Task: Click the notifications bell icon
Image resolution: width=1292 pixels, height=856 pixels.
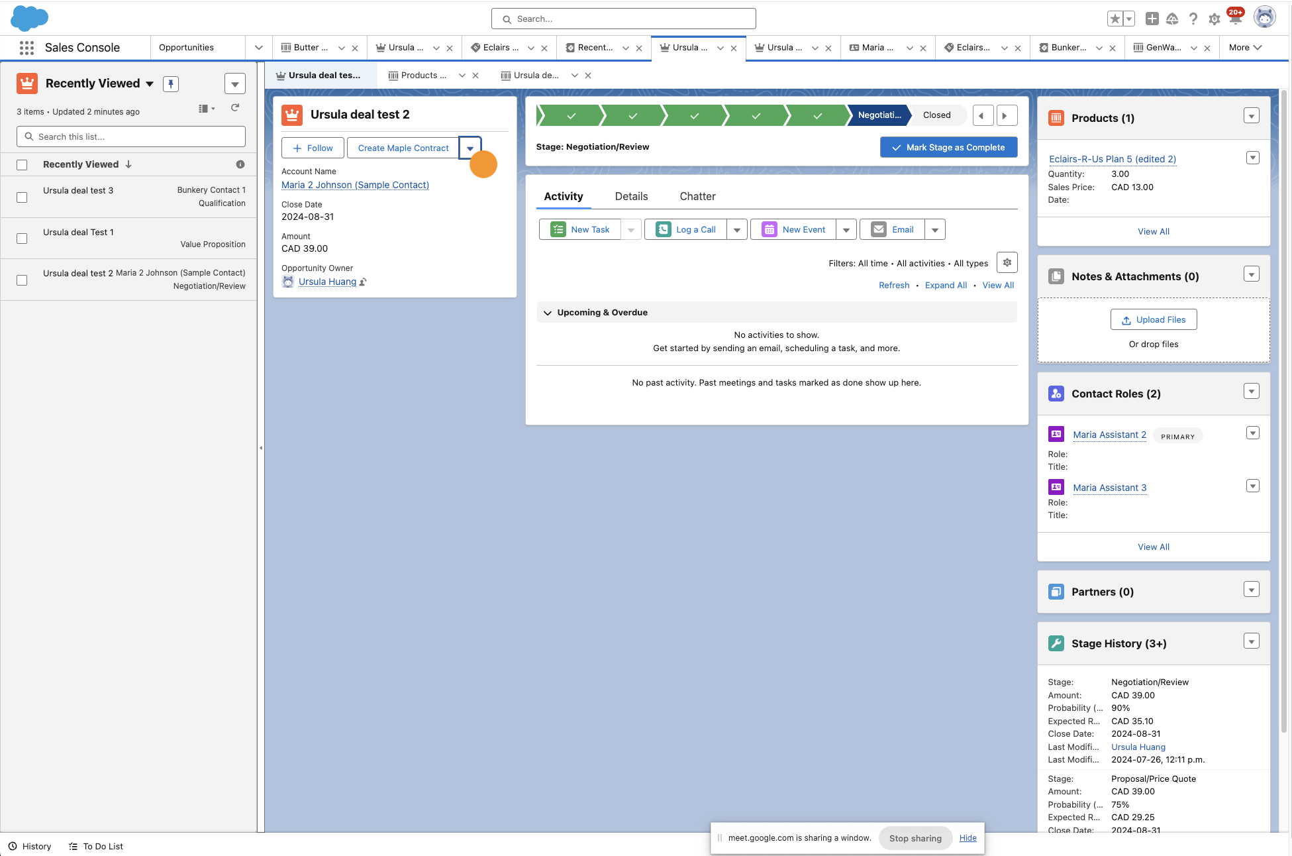Action: coord(1235,19)
